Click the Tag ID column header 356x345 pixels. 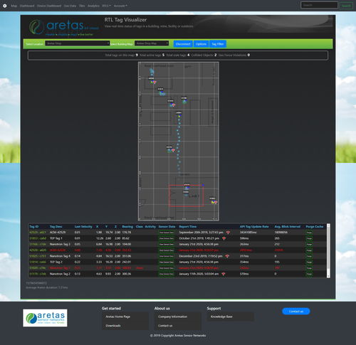point(34,227)
